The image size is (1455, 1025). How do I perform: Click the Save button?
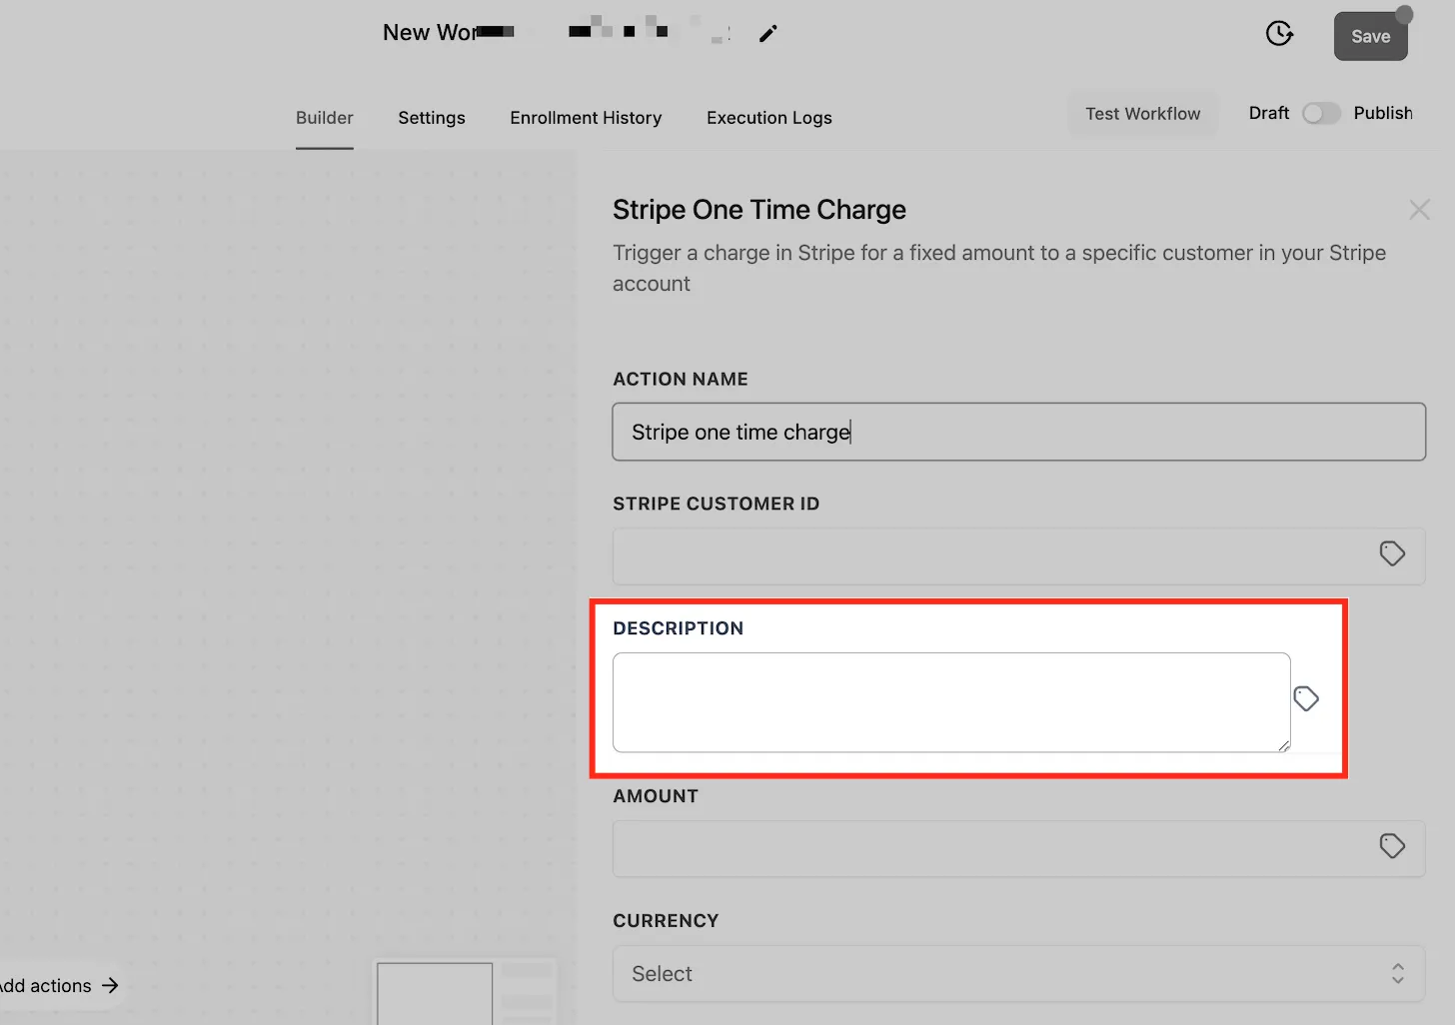pyautogui.click(x=1371, y=36)
